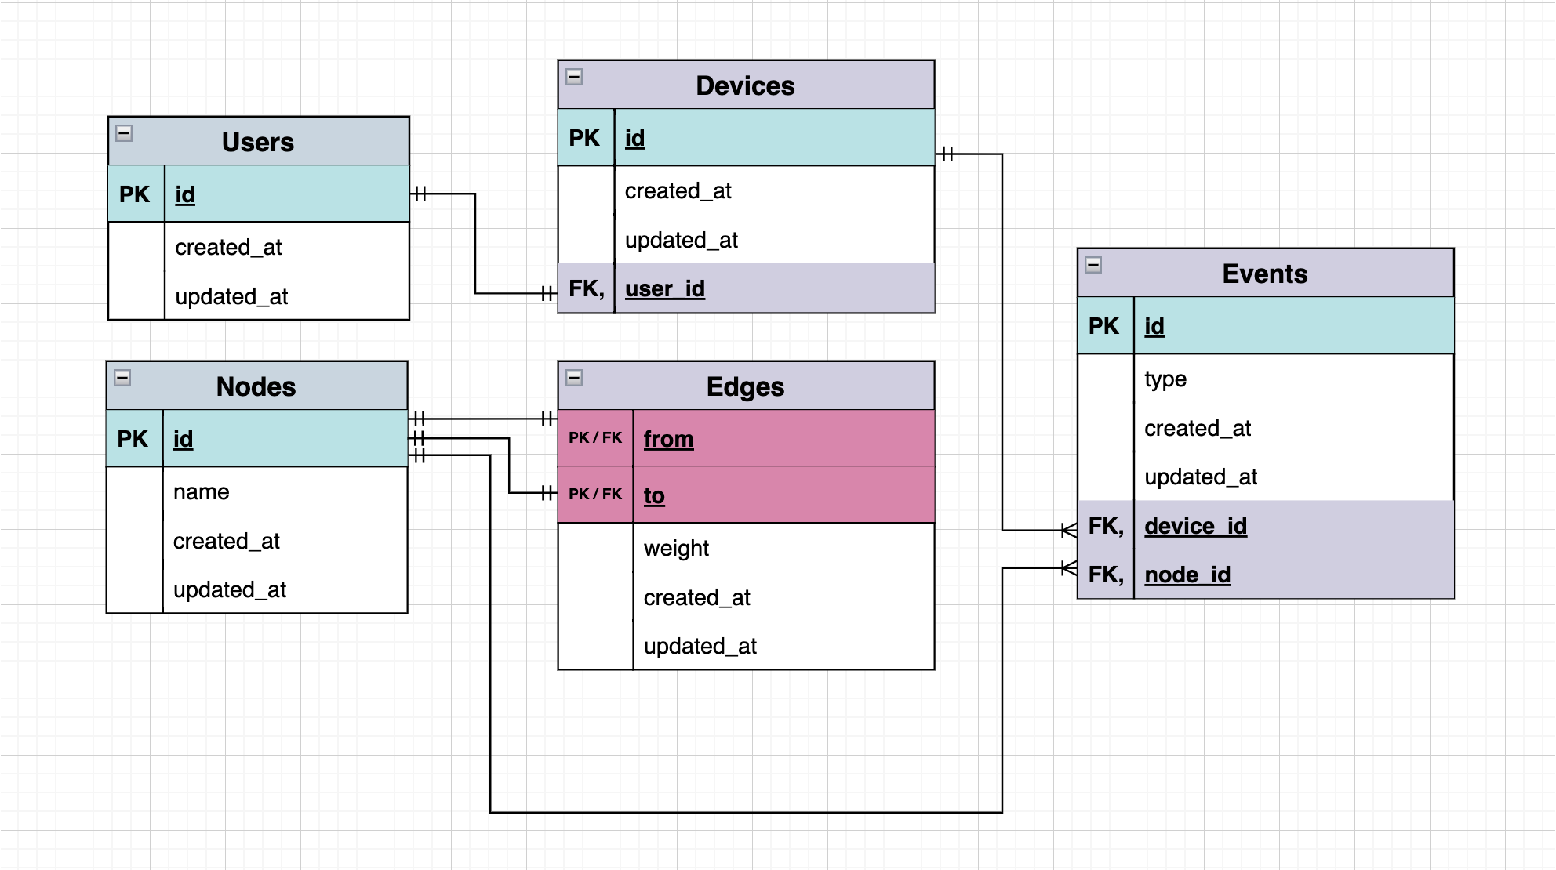This screenshot has width=1556, height=870.
Task: Click the PK label in Nodes table
Action: (x=133, y=438)
